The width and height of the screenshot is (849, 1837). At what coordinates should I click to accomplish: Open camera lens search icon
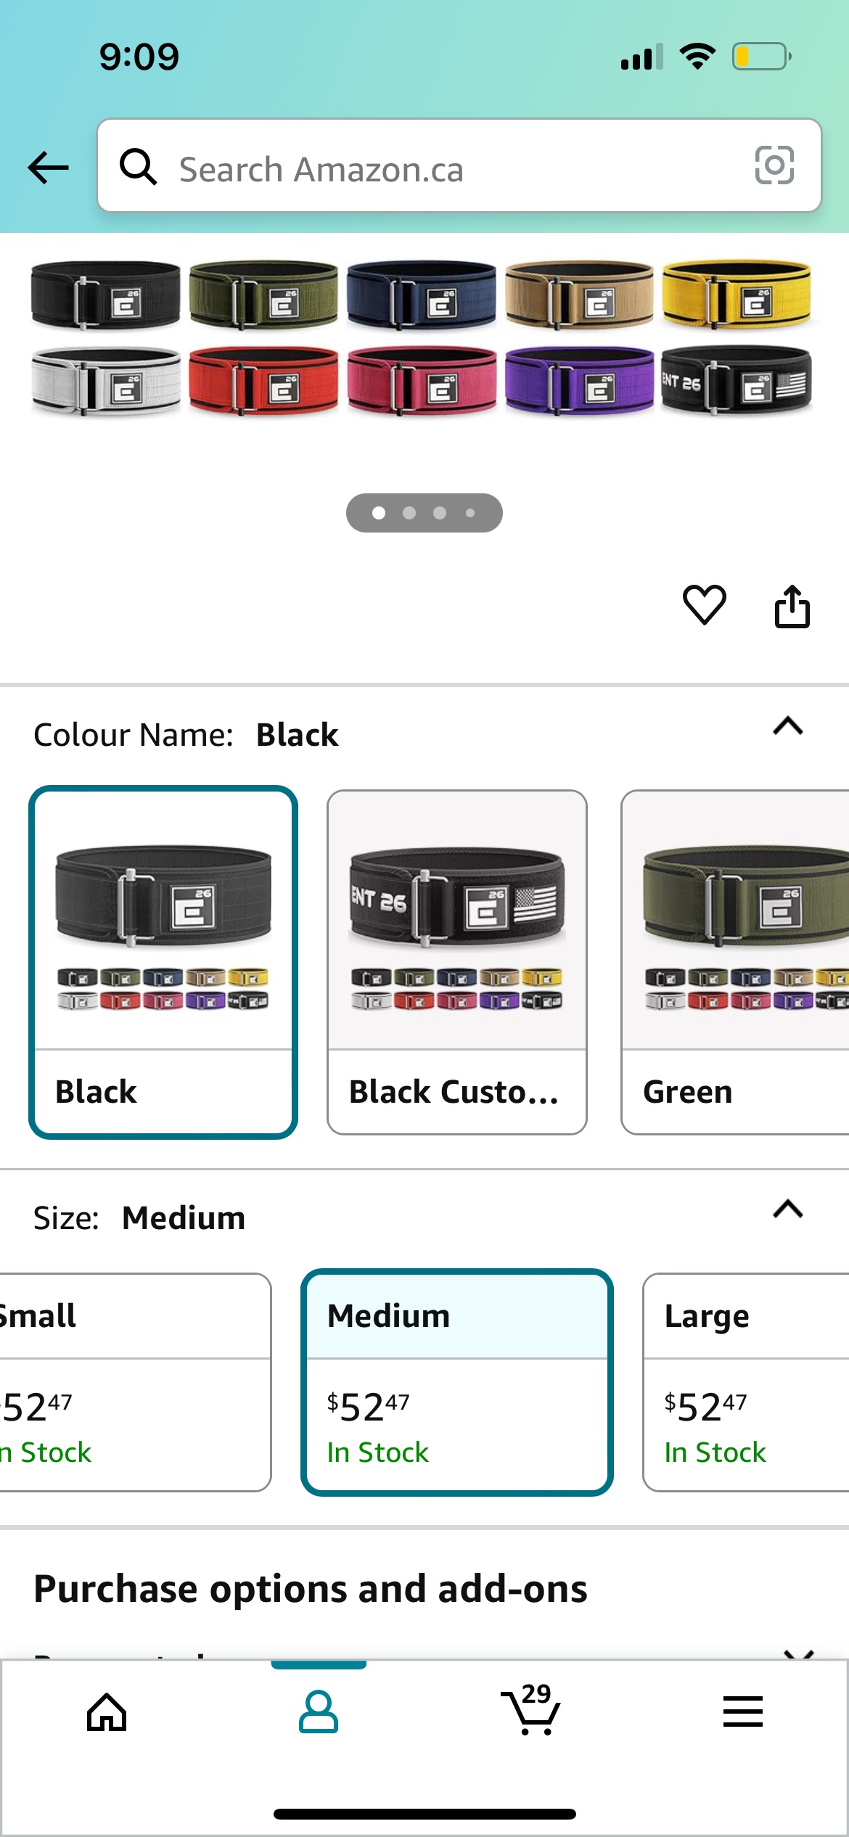(x=774, y=165)
